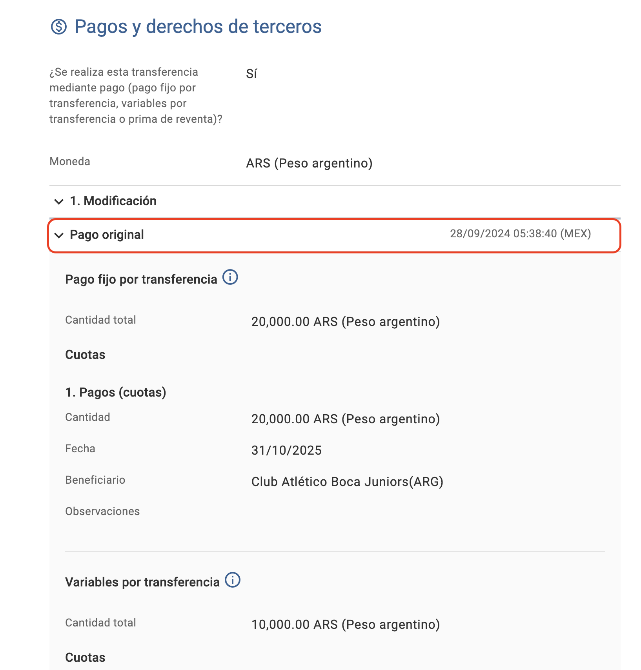Click the Pago original section header
The width and height of the screenshot is (641, 670).
click(334, 235)
